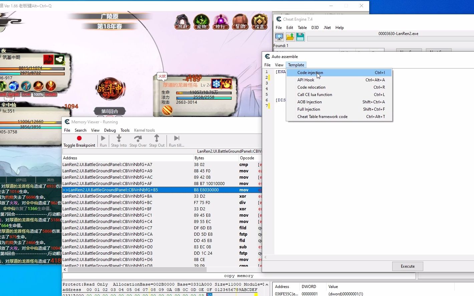Open Memory Viewer Search menu
This screenshot has height=296, width=474.
point(80,130)
